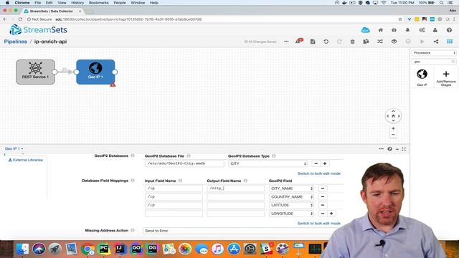Click the canvas pan home control
This screenshot has height=258, width=459.
tap(393, 116)
